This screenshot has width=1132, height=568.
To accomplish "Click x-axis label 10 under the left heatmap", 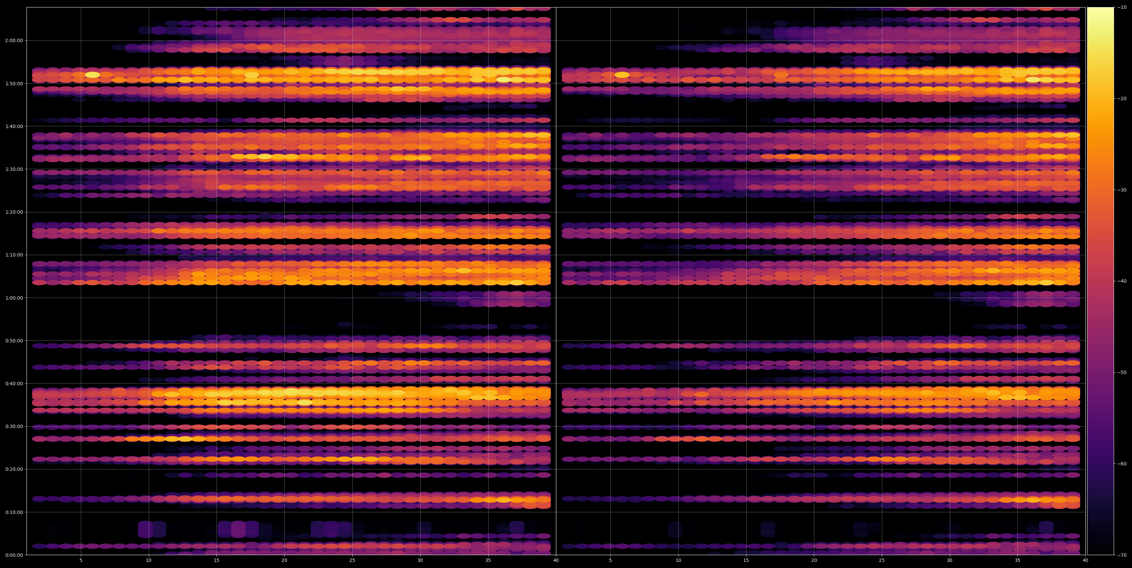I will click(149, 561).
